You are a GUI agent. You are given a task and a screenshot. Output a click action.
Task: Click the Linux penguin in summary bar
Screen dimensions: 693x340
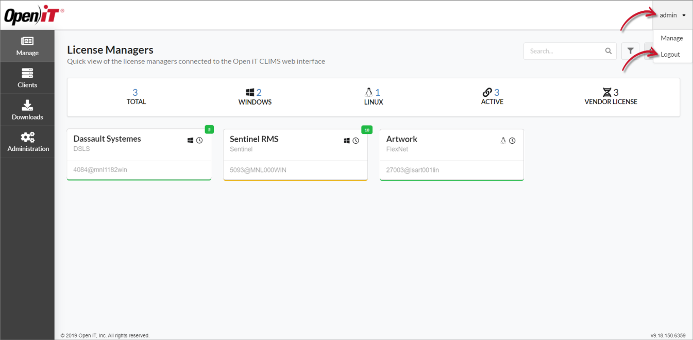coord(368,93)
